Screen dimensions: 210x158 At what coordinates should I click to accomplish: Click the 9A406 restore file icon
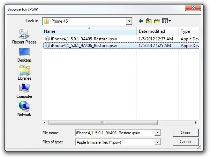tap(47, 45)
